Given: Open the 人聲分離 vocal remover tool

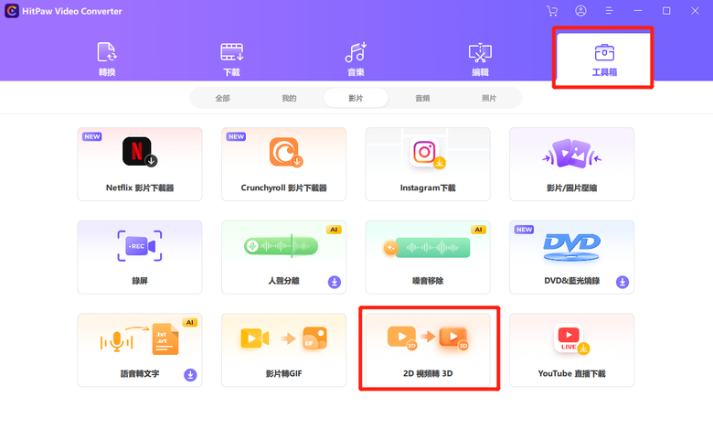Looking at the screenshot, I should point(283,257).
